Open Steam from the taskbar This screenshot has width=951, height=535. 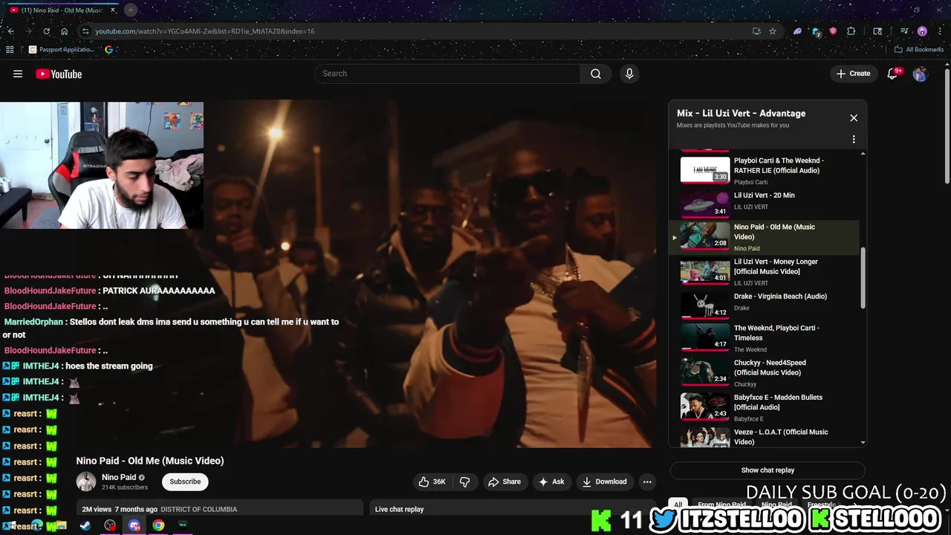point(85,525)
